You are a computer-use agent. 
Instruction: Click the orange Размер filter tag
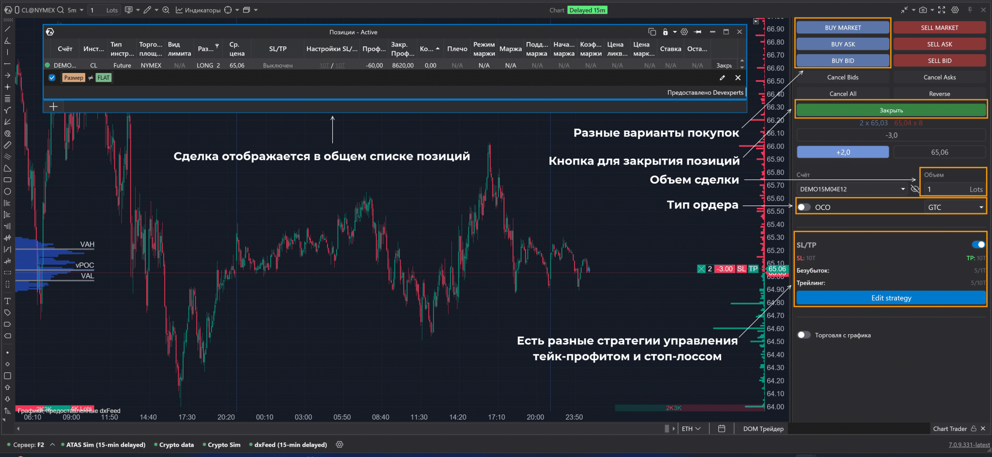[x=74, y=78]
